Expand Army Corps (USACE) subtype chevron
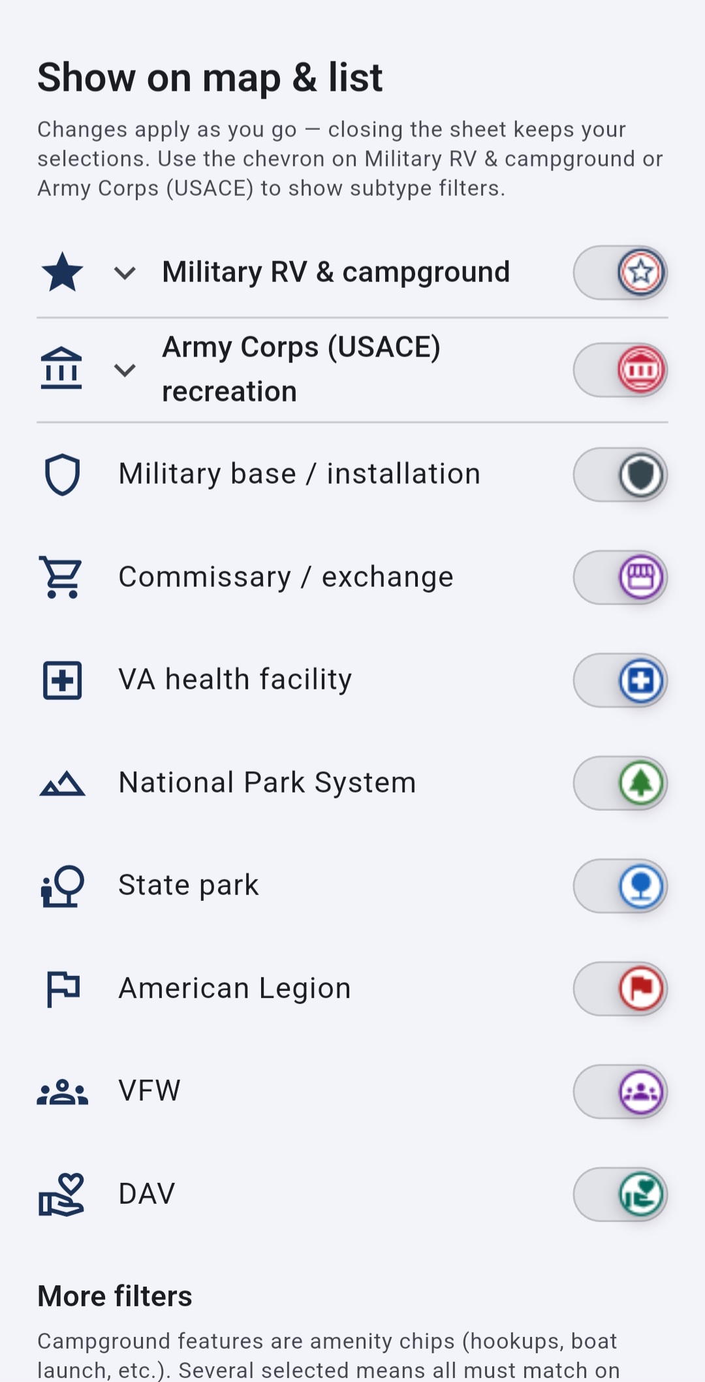 pyautogui.click(x=125, y=370)
